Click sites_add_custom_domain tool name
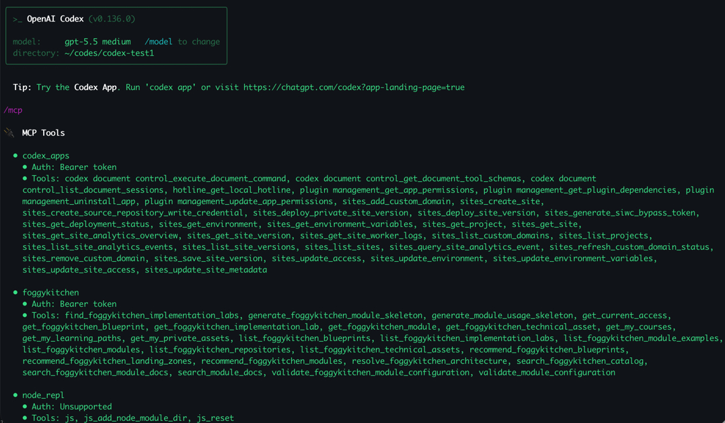 pos(396,201)
